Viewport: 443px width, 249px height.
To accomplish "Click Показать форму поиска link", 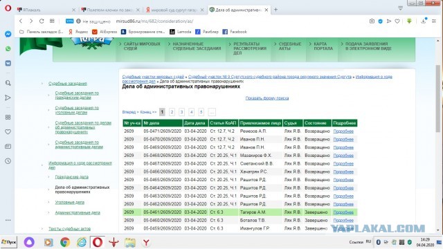I will click(x=267, y=98).
